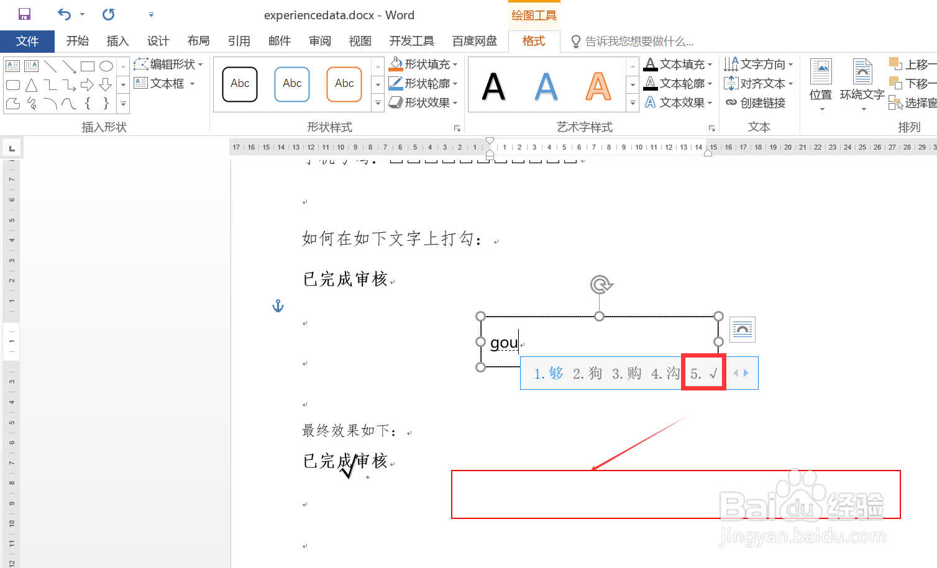Select the oval shape
Screen dimensions: 937x568
[106, 66]
